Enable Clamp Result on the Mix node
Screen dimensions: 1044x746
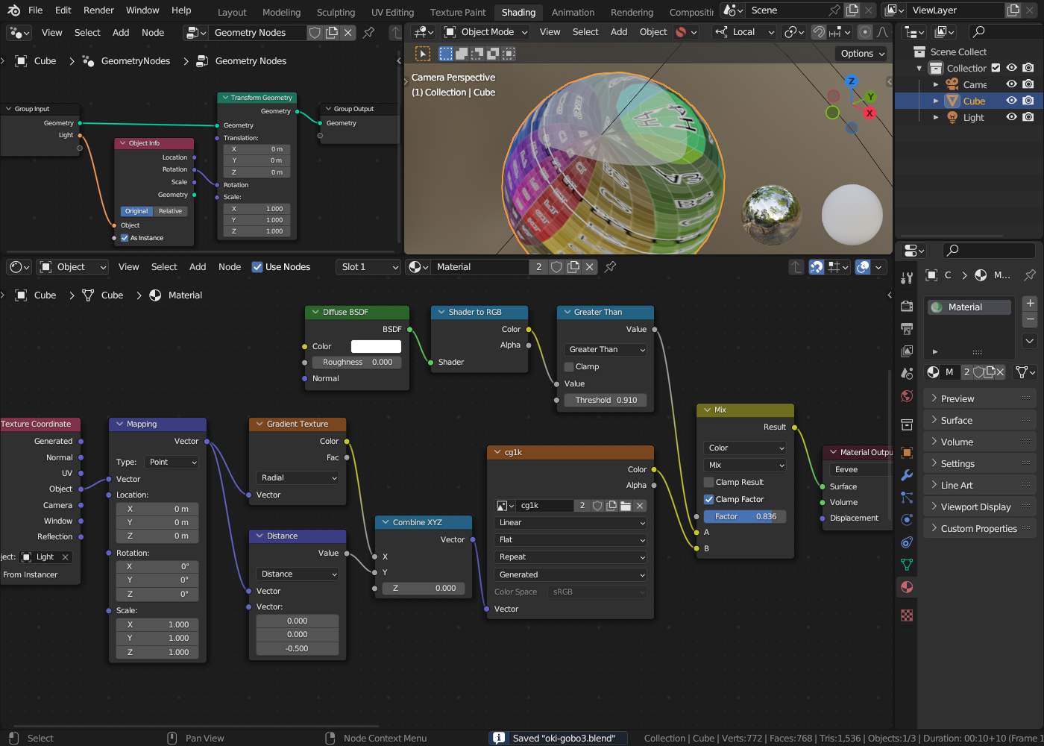click(x=709, y=483)
